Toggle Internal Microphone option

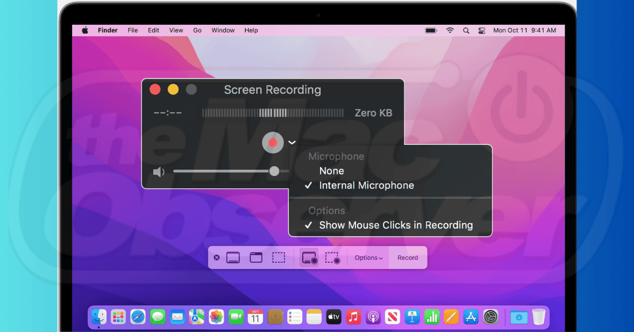(x=366, y=185)
